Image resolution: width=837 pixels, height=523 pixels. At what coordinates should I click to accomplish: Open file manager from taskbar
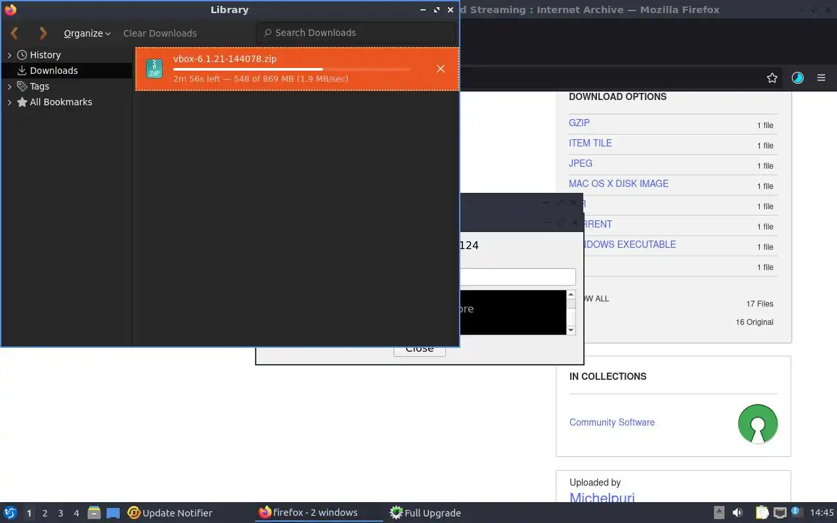point(94,513)
